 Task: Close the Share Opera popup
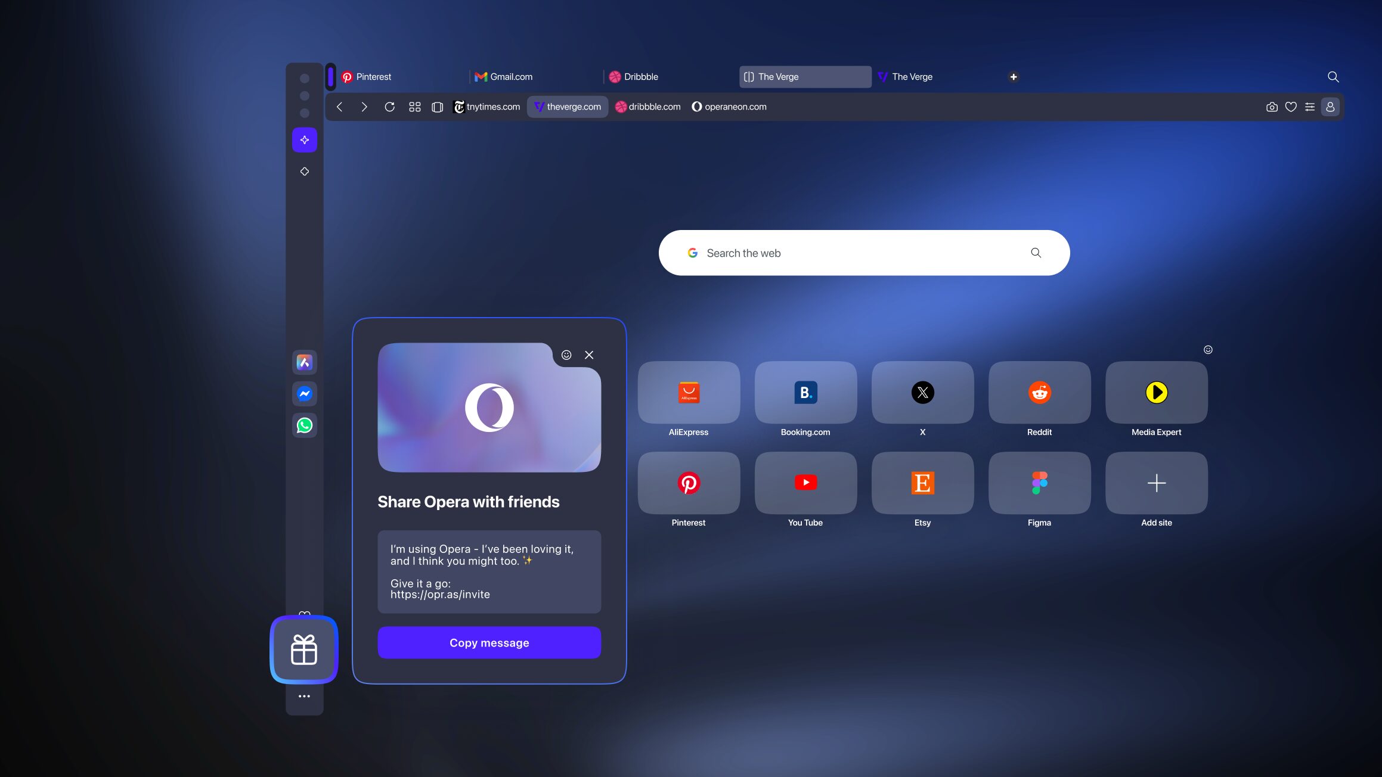589,355
